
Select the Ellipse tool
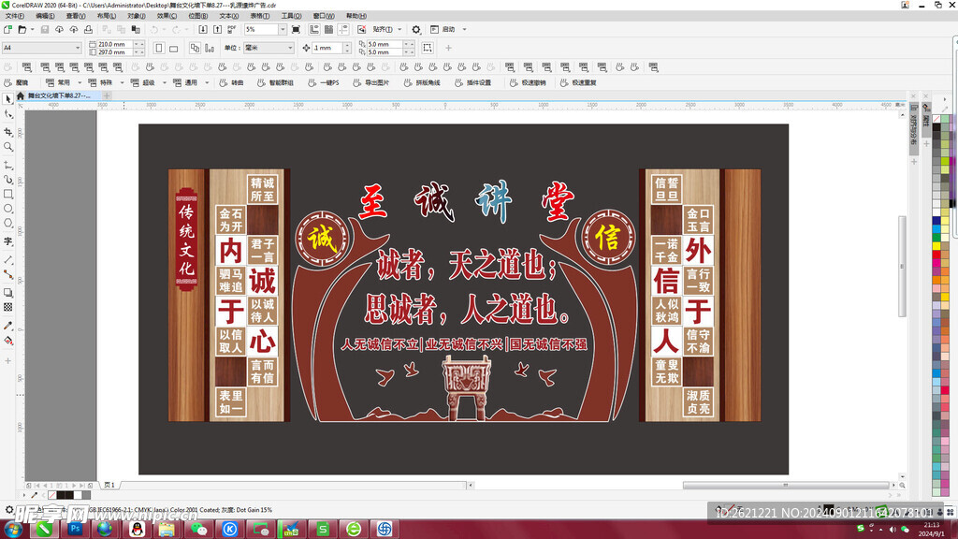(8, 209)
